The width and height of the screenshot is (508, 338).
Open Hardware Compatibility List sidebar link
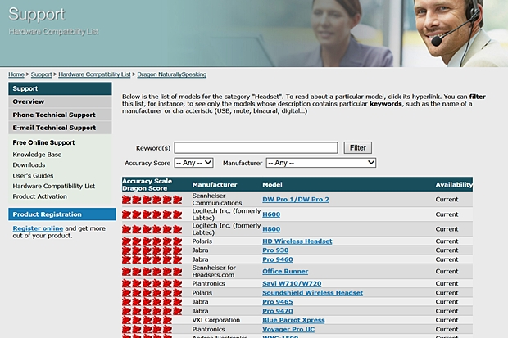(x=54, y=186)
